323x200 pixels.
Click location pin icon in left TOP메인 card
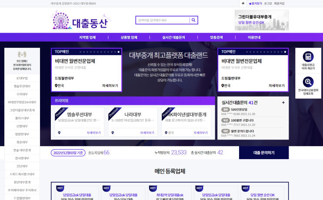click(x=56, y=86)
